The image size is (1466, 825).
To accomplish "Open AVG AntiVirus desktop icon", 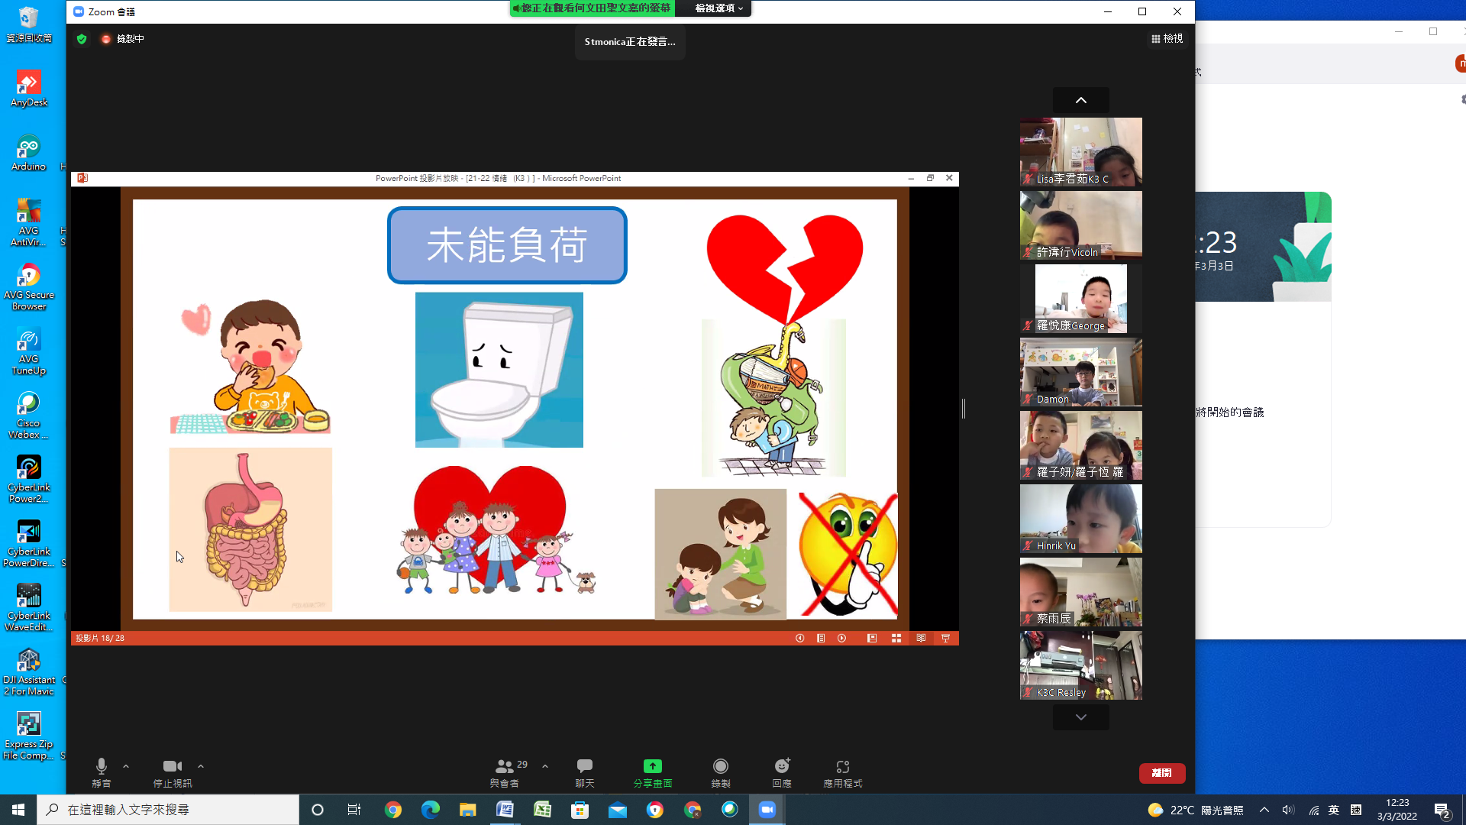I will 29,223.
